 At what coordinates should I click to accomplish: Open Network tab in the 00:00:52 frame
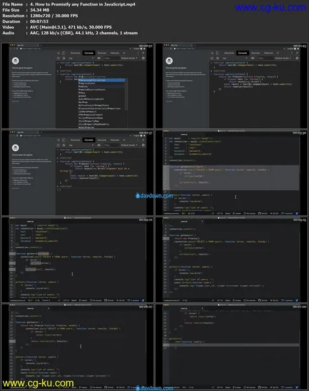coord(115,53)
